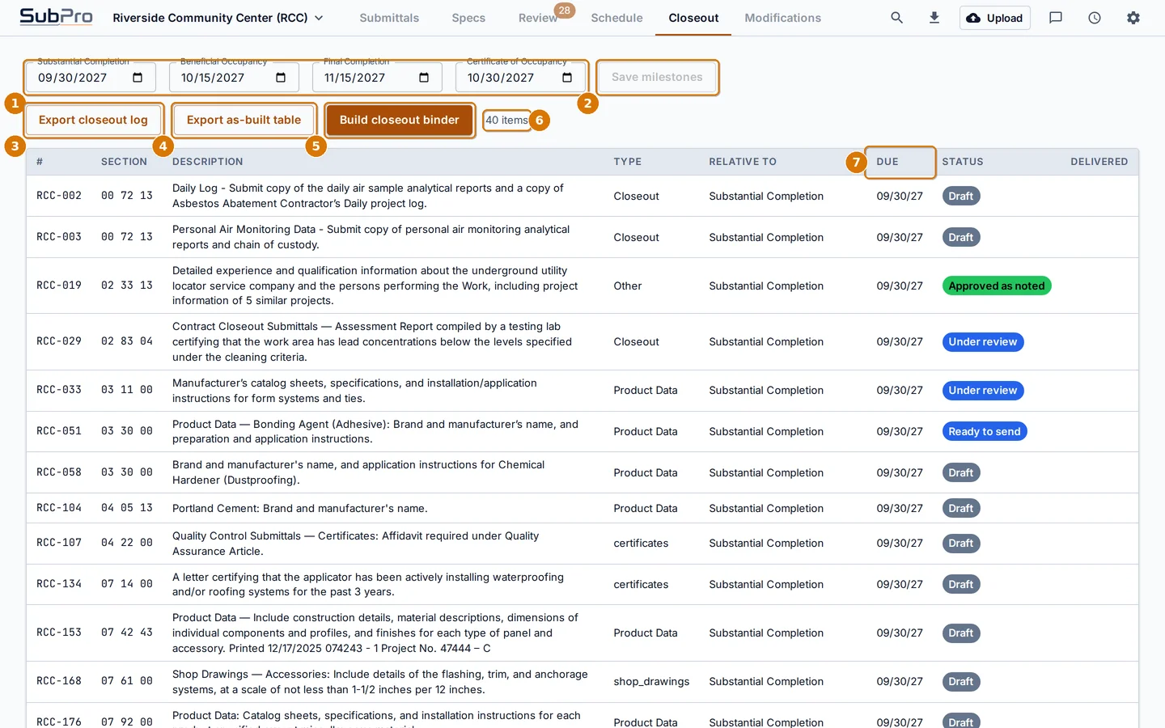Click the STATUS column header
This screenshot has width=1165, height=728.
pos(963,162)
